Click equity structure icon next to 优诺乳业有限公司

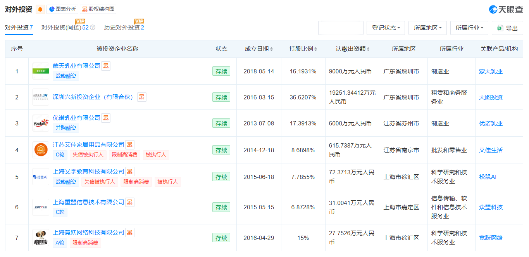[x=106, y=118]
